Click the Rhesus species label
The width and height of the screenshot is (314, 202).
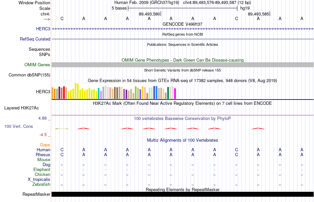[x=43, y=155]
